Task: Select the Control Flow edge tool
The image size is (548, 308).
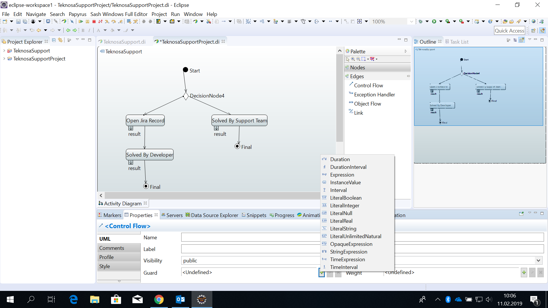Action: click(x=366, y=86)
